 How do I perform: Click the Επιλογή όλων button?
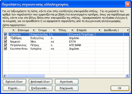(x=14, y=82)
